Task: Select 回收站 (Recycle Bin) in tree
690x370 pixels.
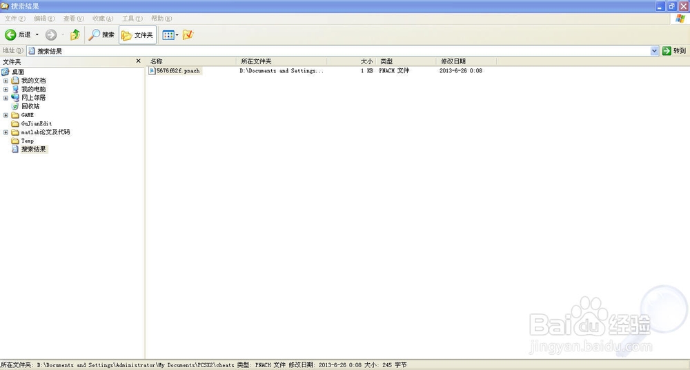Action: point(30,106)
